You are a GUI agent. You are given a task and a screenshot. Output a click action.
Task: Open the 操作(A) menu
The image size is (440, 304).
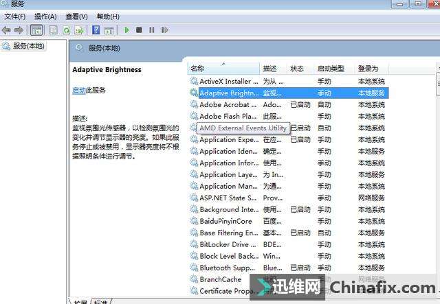pos(45,16)
